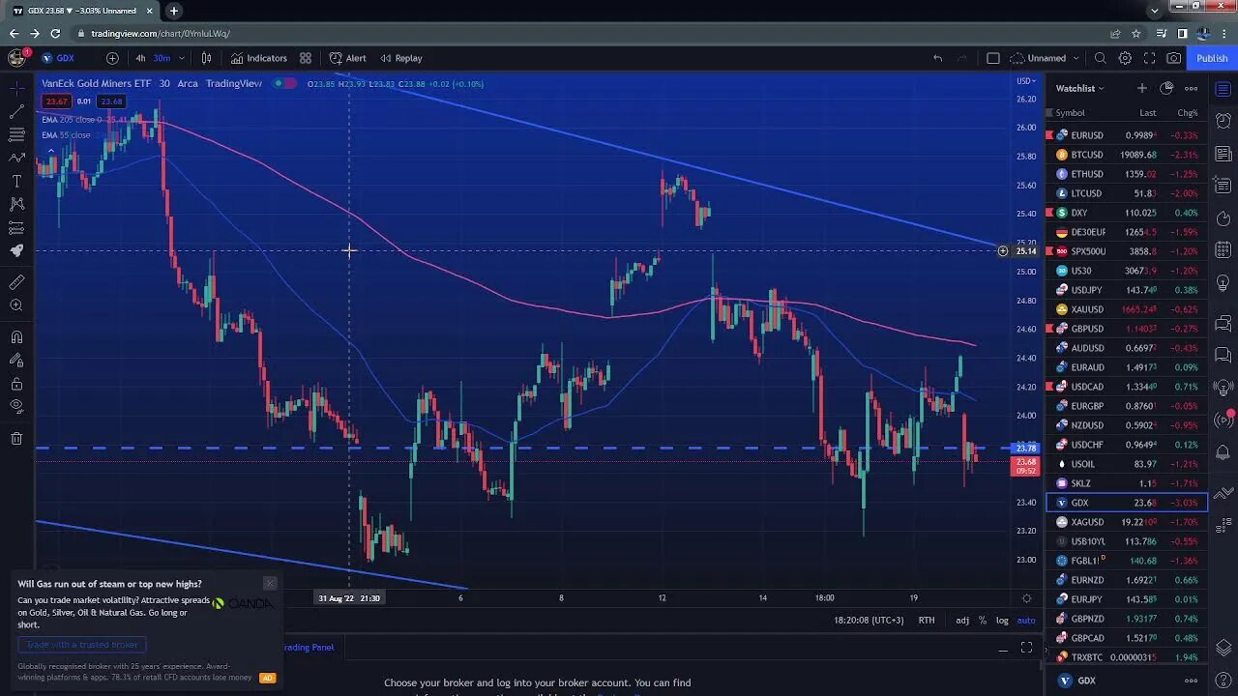Sort watchlist by Last column
The height and width of the screenshot is (696, 1238).
click(1147, 113)
